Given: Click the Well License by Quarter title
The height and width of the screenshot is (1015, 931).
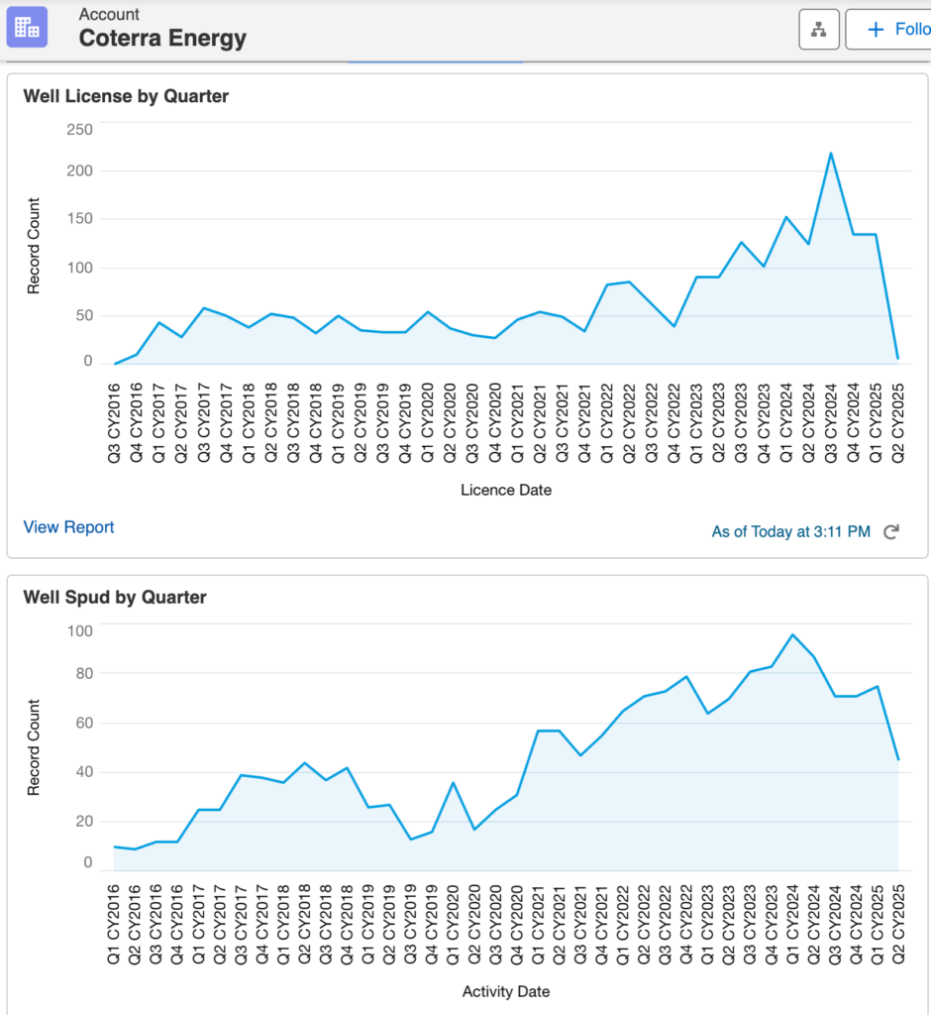Looking at the screenshot, I should coord(126,96).
